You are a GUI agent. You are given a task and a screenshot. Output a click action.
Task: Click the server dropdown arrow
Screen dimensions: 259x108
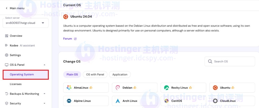tap(43, 23)
